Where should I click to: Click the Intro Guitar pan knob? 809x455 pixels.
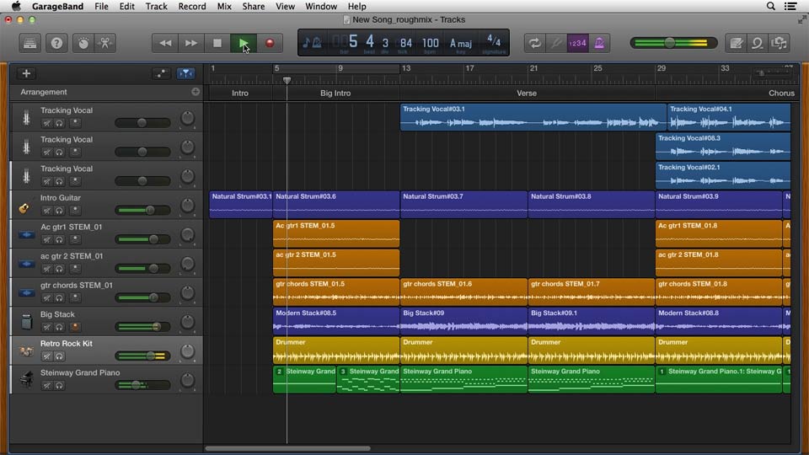pyautogui.click(x=187, y=206)
